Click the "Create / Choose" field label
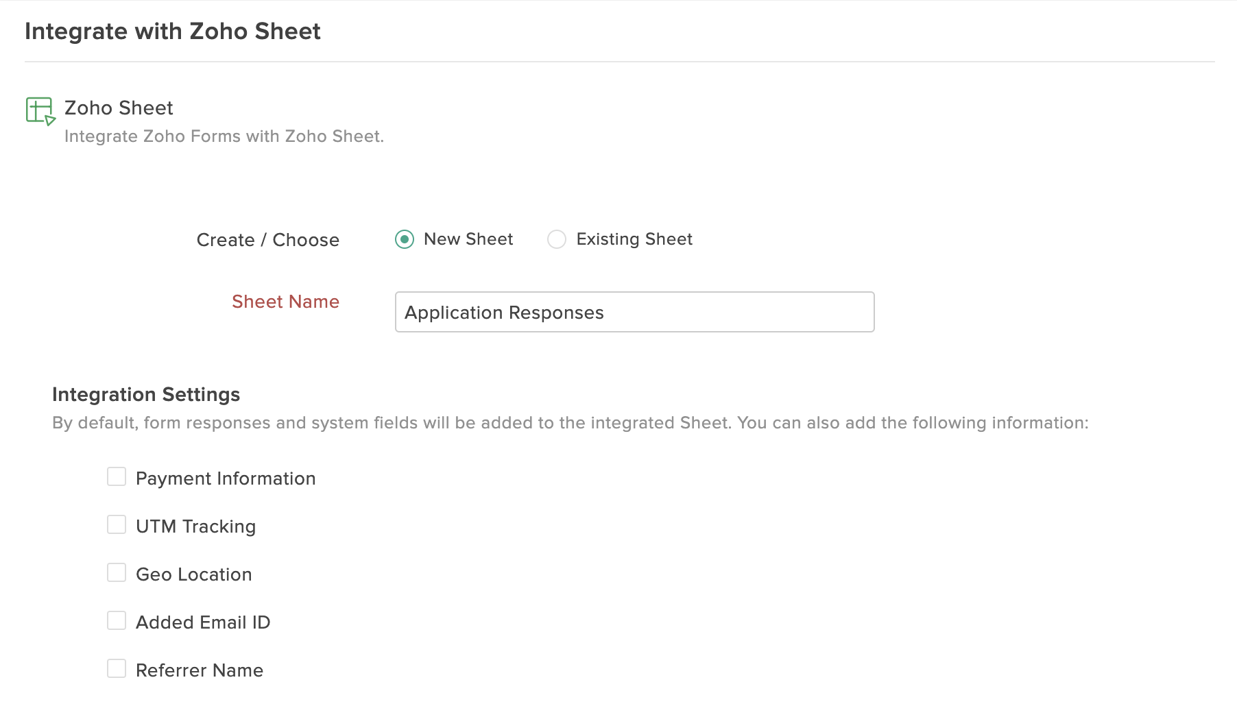The height and width of the screenshot is (717, 1237). coord(268,240)
